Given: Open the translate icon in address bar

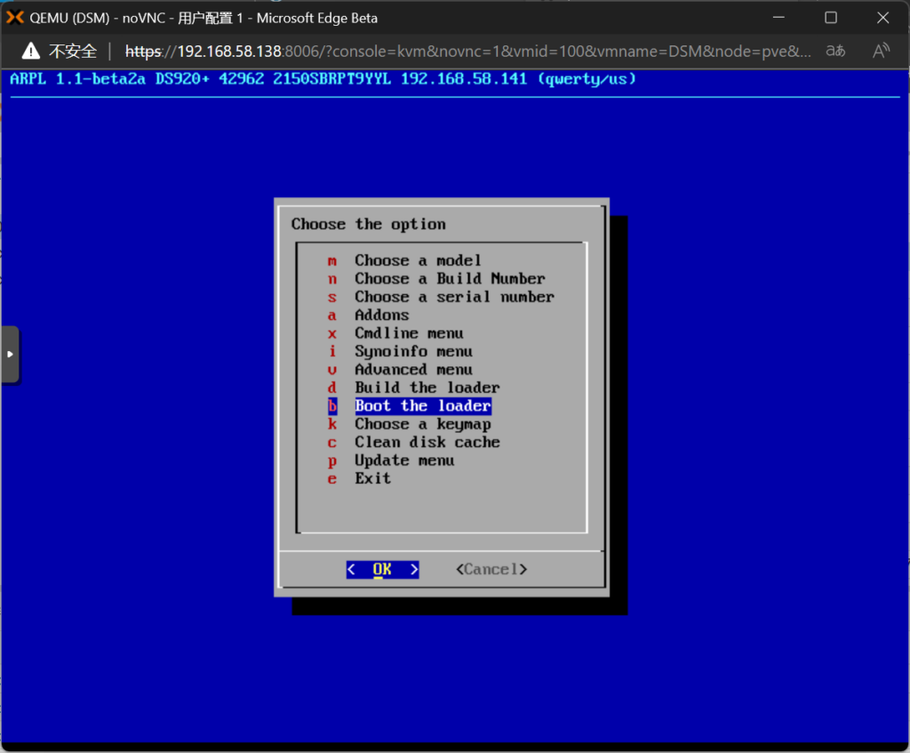Looking at the screenshot, I should (x=835, y=51).
